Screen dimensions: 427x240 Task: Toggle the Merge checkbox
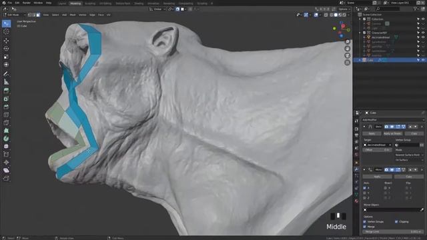365,227
